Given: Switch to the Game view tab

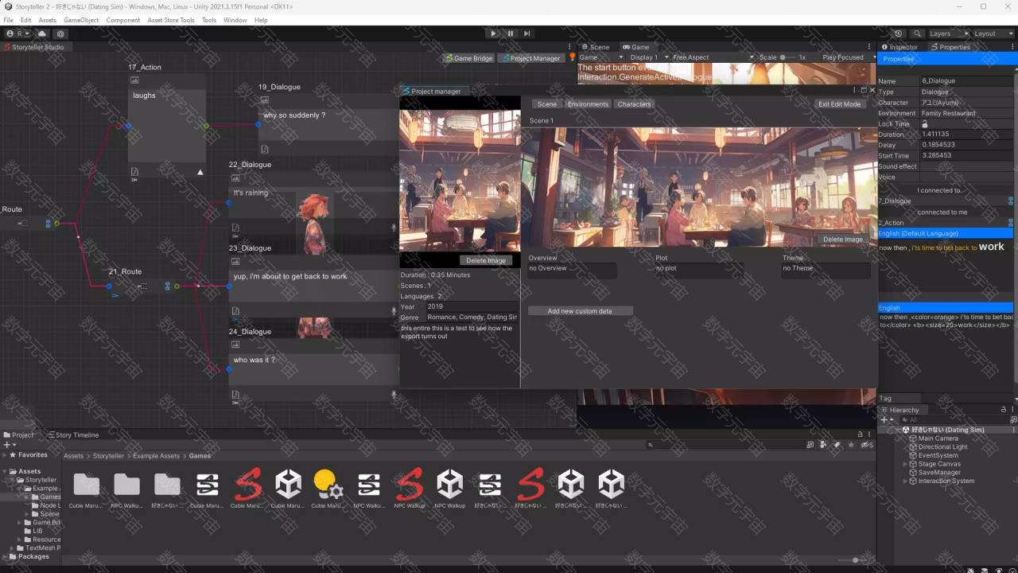Looking at the screenshot, I should coord(636,47).
